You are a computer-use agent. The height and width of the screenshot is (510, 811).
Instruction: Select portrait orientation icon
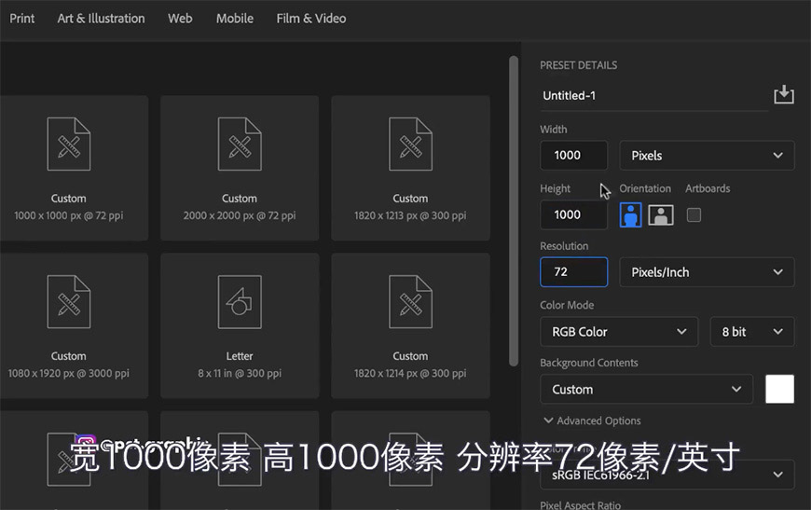click(630, 214)
